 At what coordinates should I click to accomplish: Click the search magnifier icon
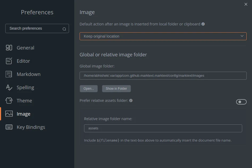click(x=64, y=28)
